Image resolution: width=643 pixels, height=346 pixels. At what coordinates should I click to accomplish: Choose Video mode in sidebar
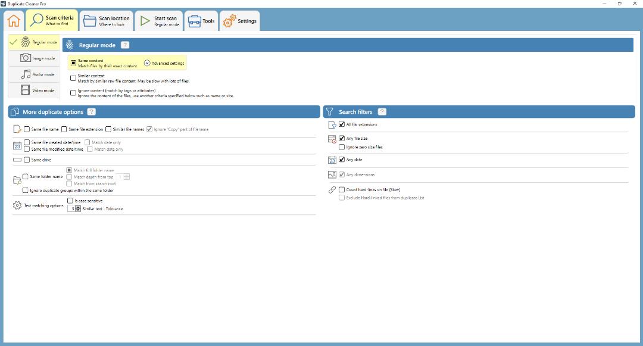tap(34, 90)
